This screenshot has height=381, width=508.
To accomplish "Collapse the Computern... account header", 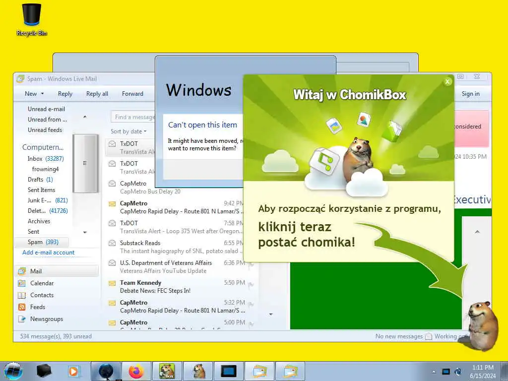I will click(43, 147).
